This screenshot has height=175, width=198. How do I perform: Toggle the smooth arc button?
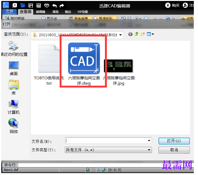pos(105,18)
